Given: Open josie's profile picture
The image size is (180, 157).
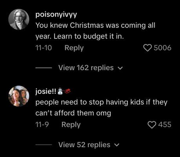Looking at the screenshot, I should (19, 96).
